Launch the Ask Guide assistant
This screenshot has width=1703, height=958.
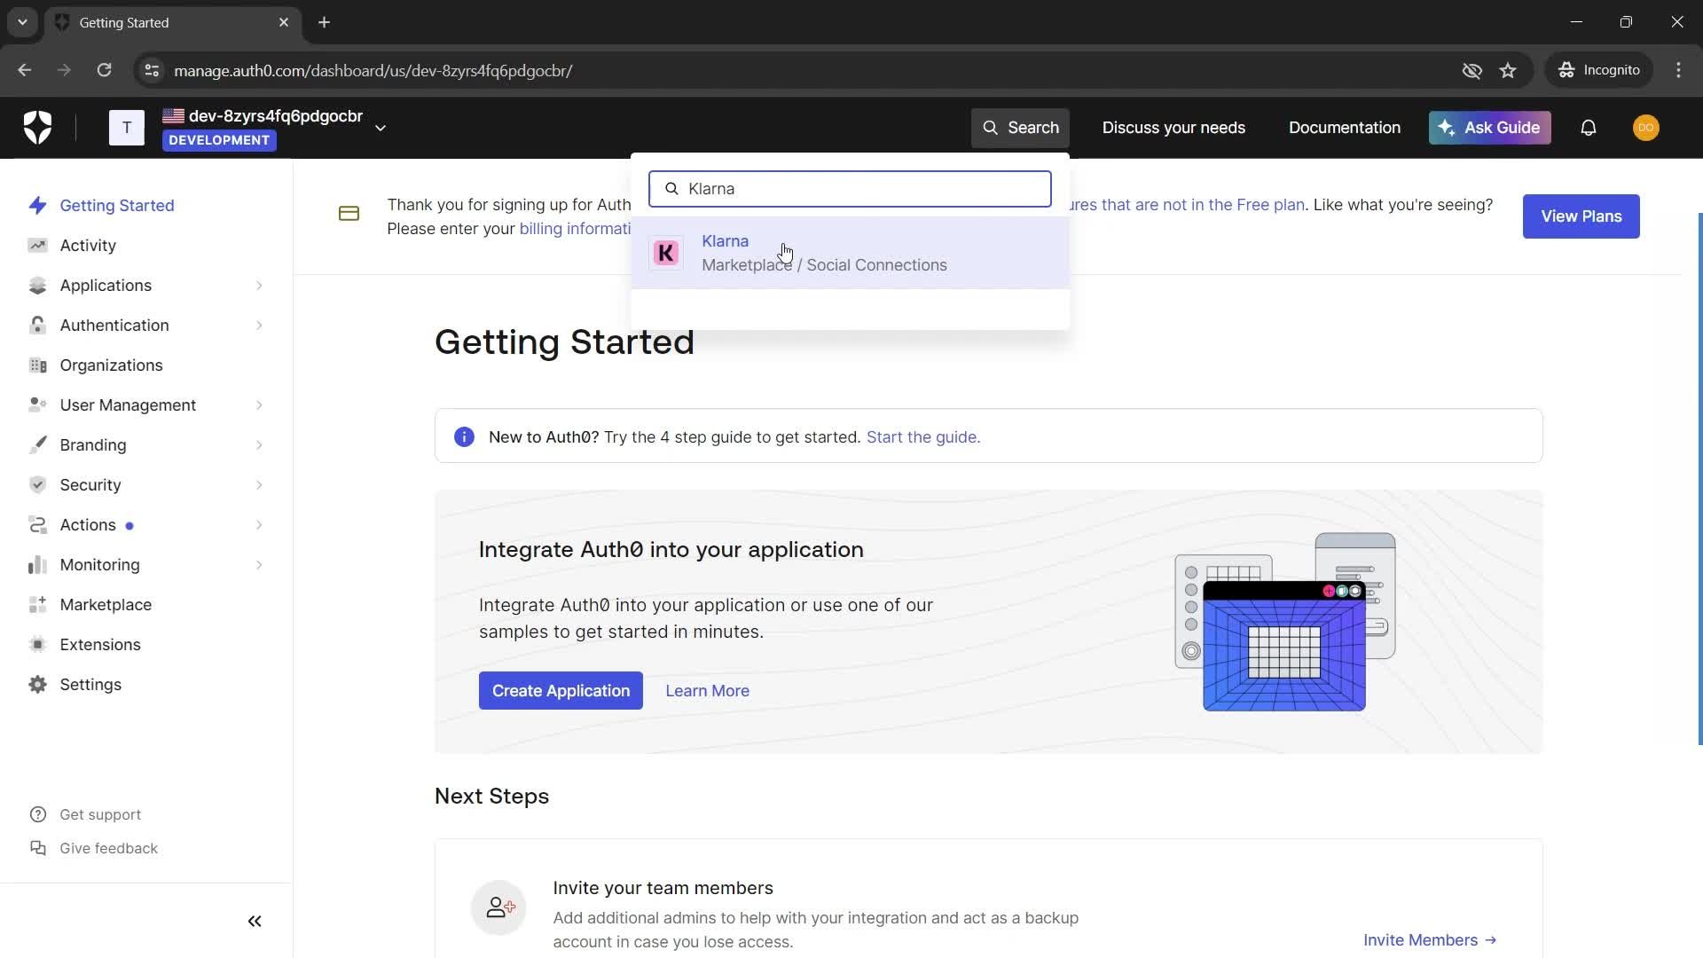coord(1489,128)
